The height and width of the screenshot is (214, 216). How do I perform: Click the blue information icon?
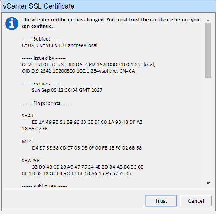tap(12, 23)
